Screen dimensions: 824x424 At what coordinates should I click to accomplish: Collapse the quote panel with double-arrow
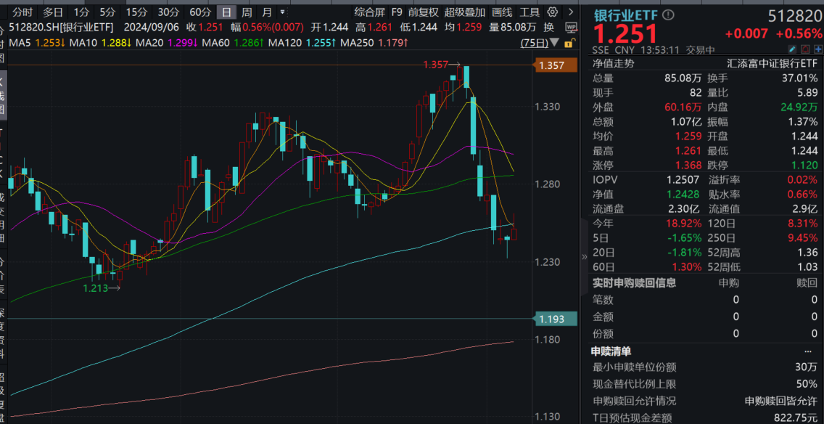[585, 257]
